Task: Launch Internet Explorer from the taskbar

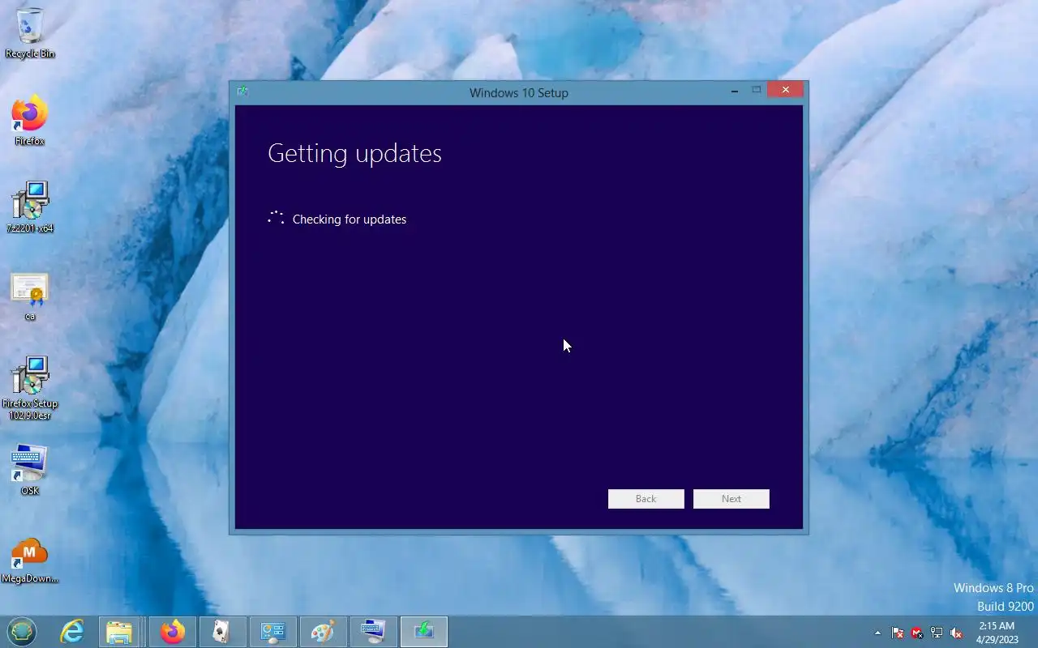Action: coord(72,632)
